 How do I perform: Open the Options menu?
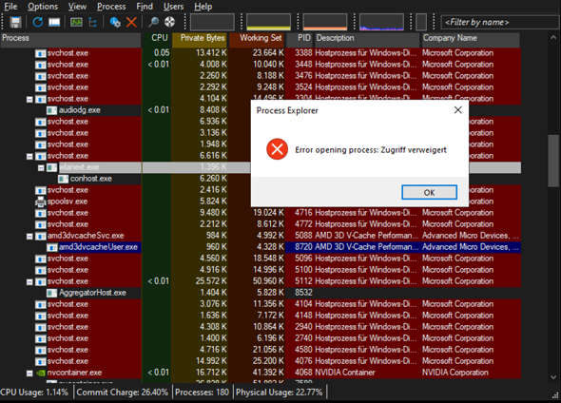(x=43, y=7)
